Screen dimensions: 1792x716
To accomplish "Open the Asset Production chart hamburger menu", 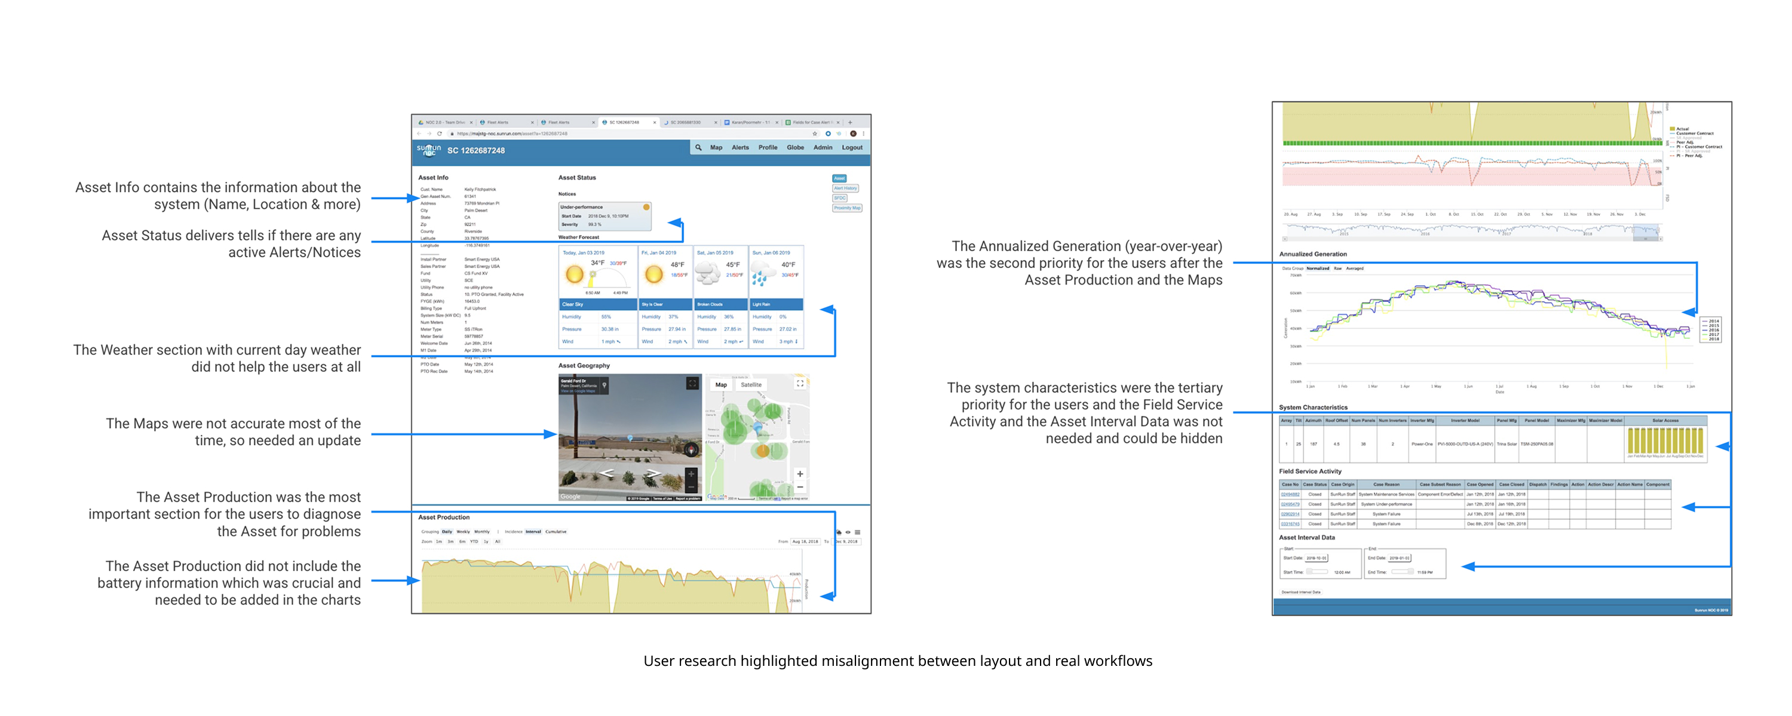I will 858,532.
